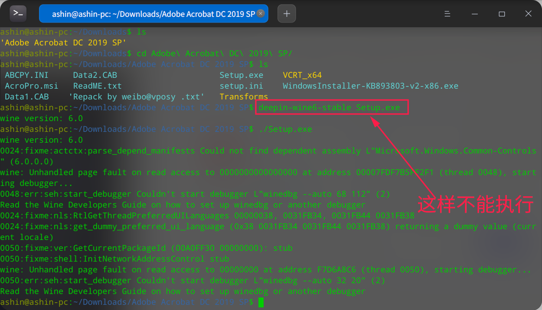Click the file name Data1.CAB

27,97
